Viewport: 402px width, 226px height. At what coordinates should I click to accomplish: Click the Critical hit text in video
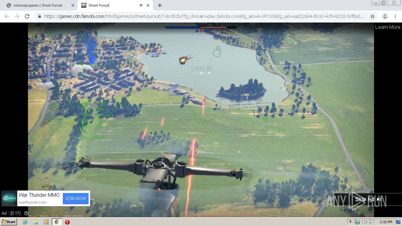(x=201, y=68)
